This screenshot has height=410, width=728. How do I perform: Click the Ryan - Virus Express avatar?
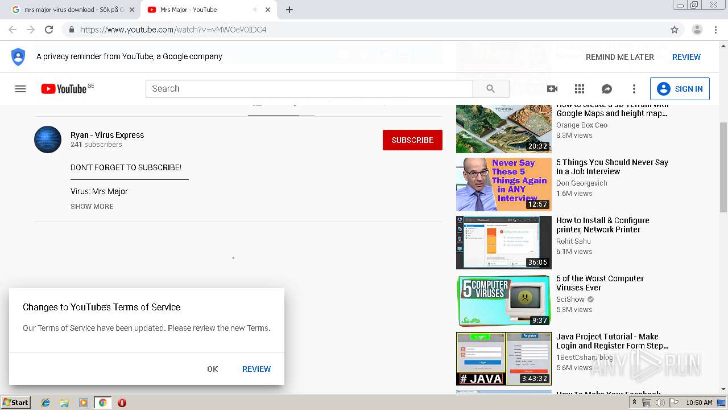(48, 140)
